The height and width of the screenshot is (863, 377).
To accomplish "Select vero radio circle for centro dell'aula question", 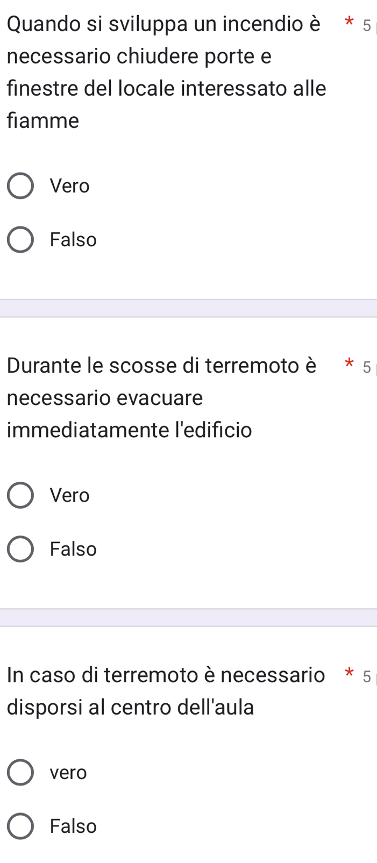I will point(20,773).
